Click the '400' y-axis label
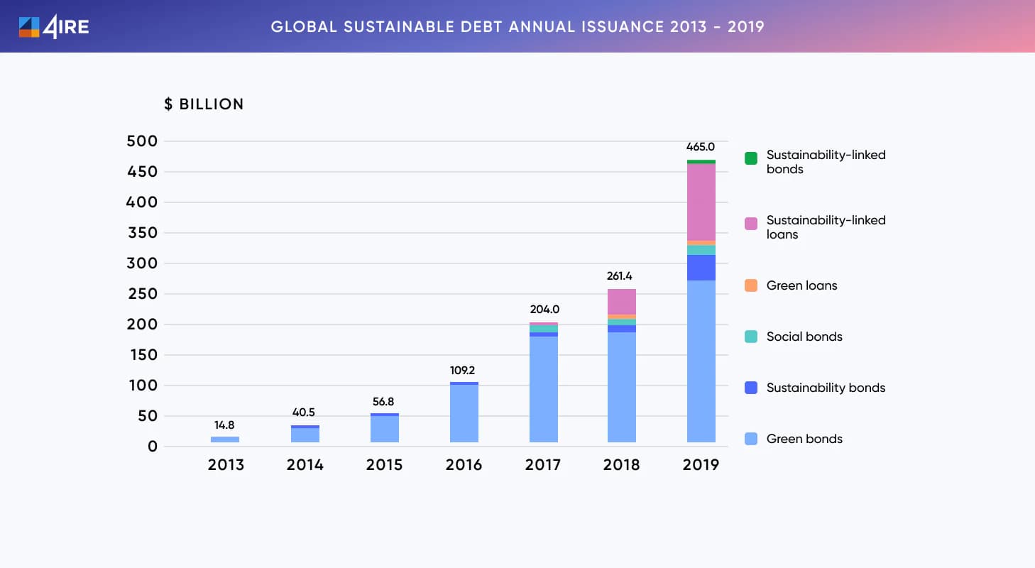This screenshot has width=1035, height=568. 142,202
